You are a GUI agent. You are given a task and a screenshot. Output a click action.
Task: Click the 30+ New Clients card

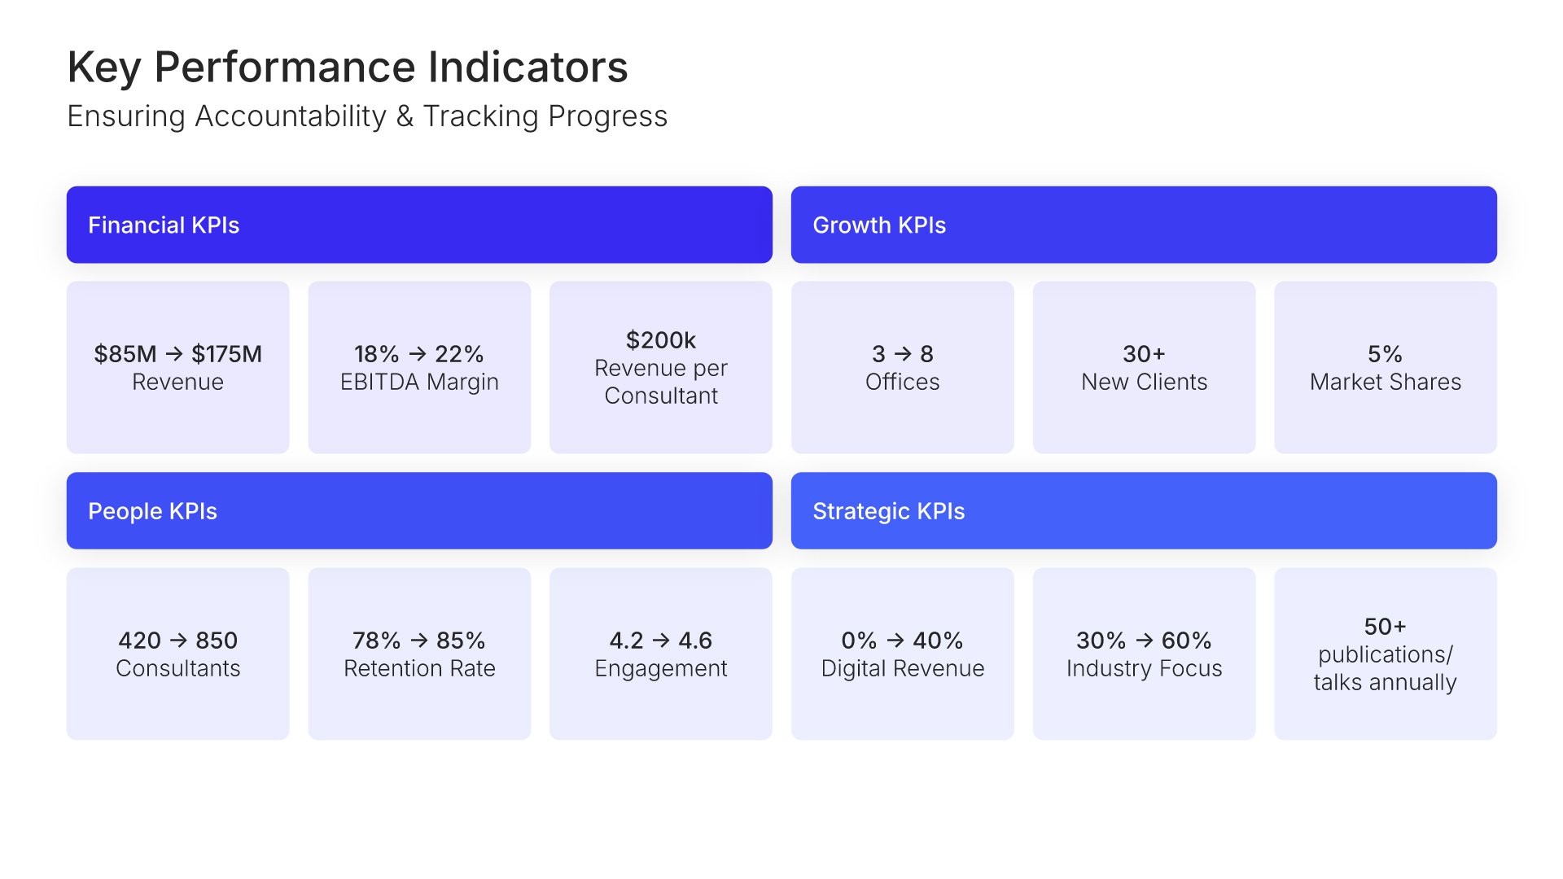pos(1144,368)
